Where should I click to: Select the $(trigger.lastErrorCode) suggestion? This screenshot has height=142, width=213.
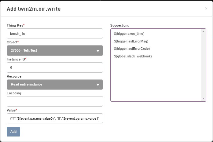coord(132,49)
